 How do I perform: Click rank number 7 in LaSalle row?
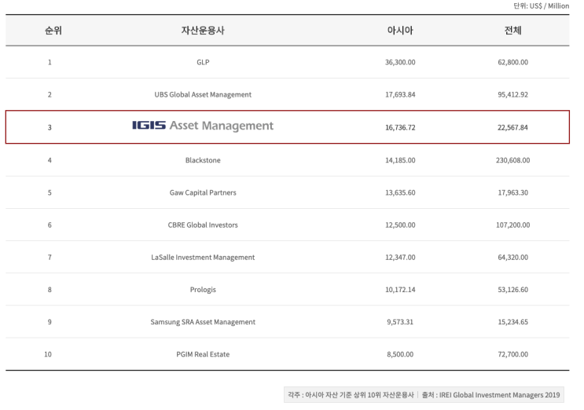(x=50, y=258)
